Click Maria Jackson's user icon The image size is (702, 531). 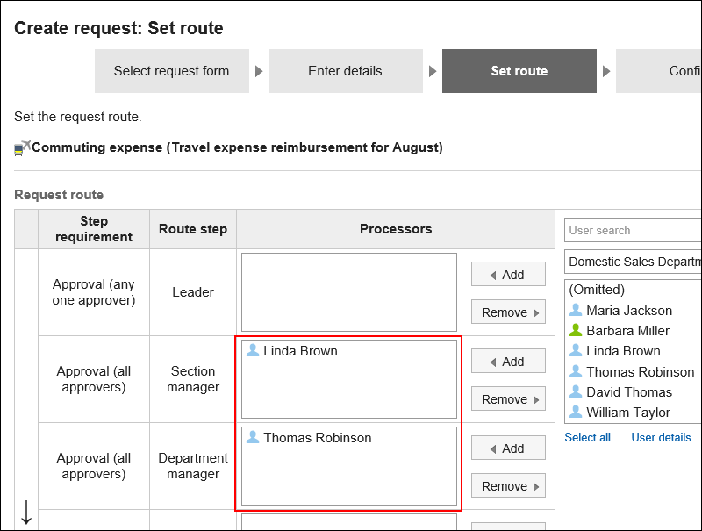[576, 310]
